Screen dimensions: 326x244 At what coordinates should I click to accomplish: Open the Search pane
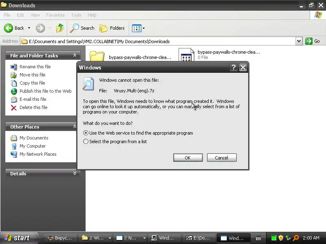tap(82, 28)
